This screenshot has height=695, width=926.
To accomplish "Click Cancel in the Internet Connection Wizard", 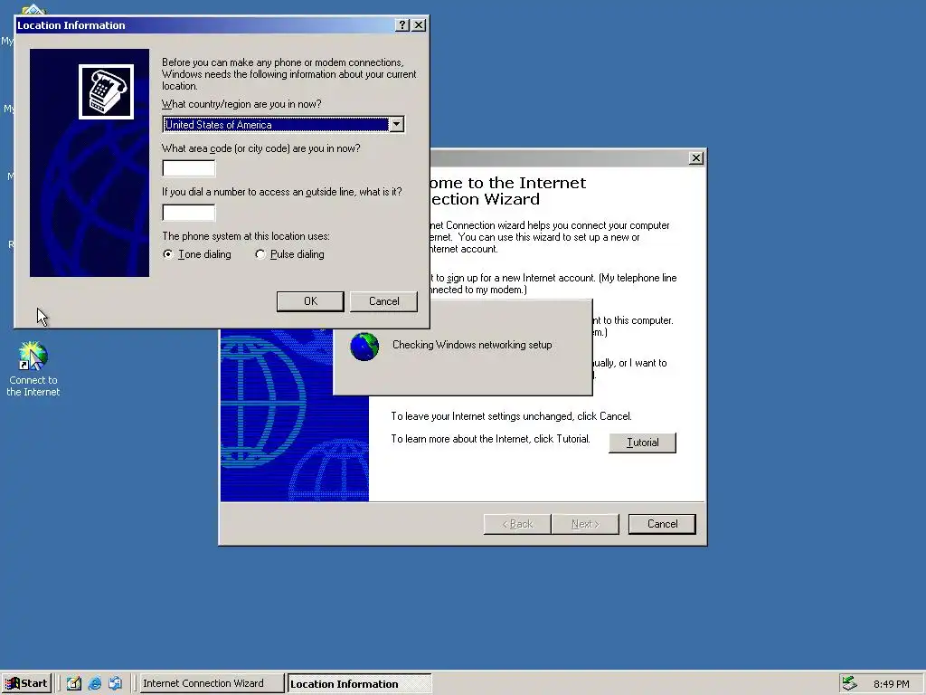I will click(662, 524).
